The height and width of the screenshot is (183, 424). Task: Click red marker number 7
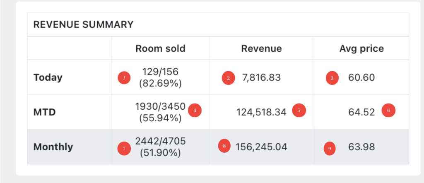tap(124, 147)
